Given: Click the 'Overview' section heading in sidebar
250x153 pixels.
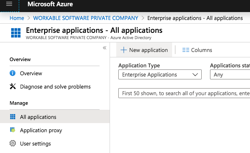Looking at the screenshot, I should coord(20,59).
